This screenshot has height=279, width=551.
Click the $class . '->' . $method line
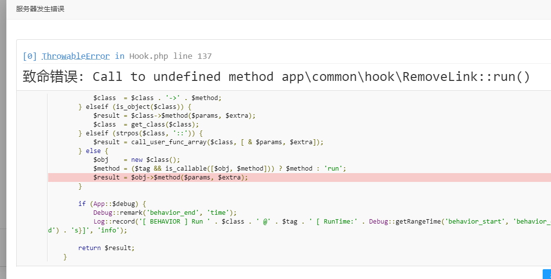pyautogui.click(x=157, y=98)
